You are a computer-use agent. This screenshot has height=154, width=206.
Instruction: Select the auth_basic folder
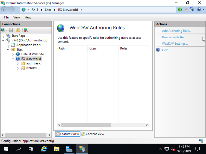click(33, 63)
